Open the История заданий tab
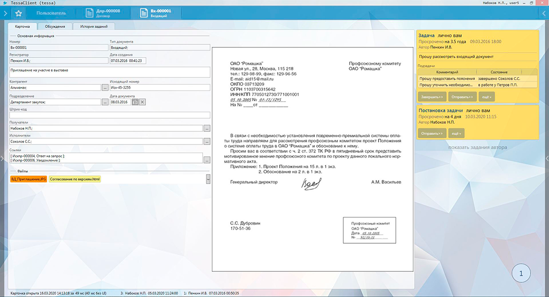 pyautogui.click(x=94, y=26)
